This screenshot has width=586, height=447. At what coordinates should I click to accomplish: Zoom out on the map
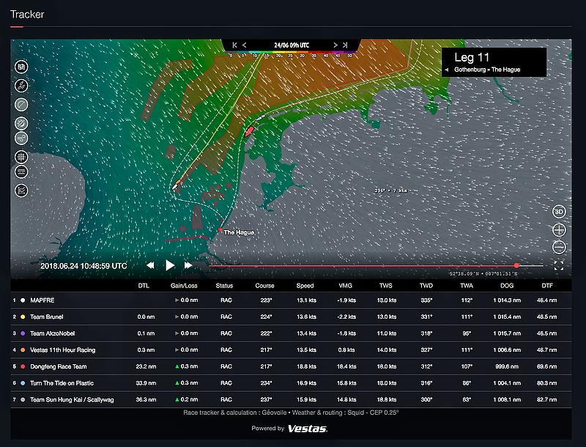(559, 247)
